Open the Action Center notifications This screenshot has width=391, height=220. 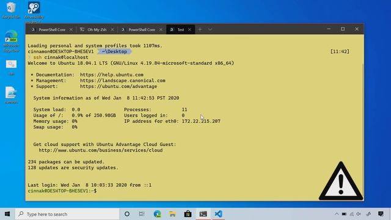pyautogui.click(x=381, y=214)
